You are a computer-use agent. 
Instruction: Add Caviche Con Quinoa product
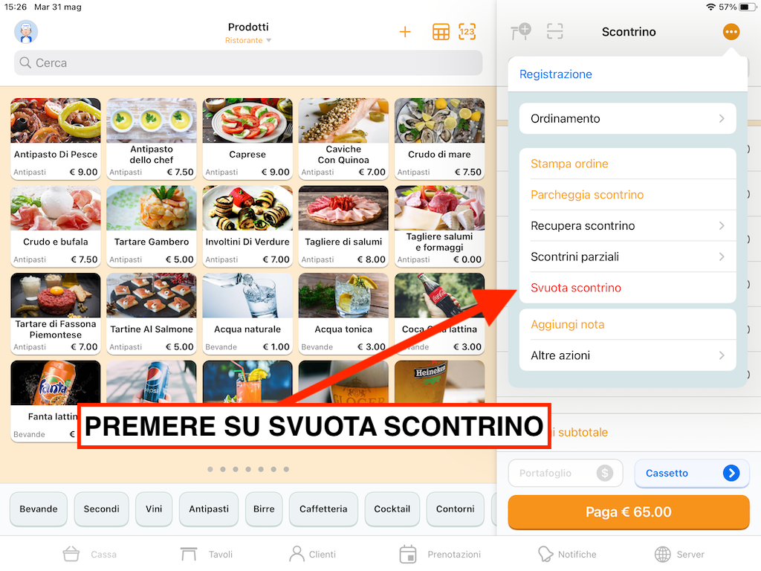[343, 139]
